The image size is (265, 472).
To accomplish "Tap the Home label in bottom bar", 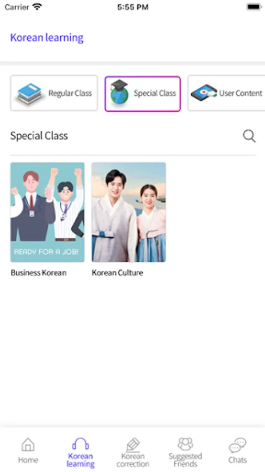I will pyautogui.click(x=28, y=460).
